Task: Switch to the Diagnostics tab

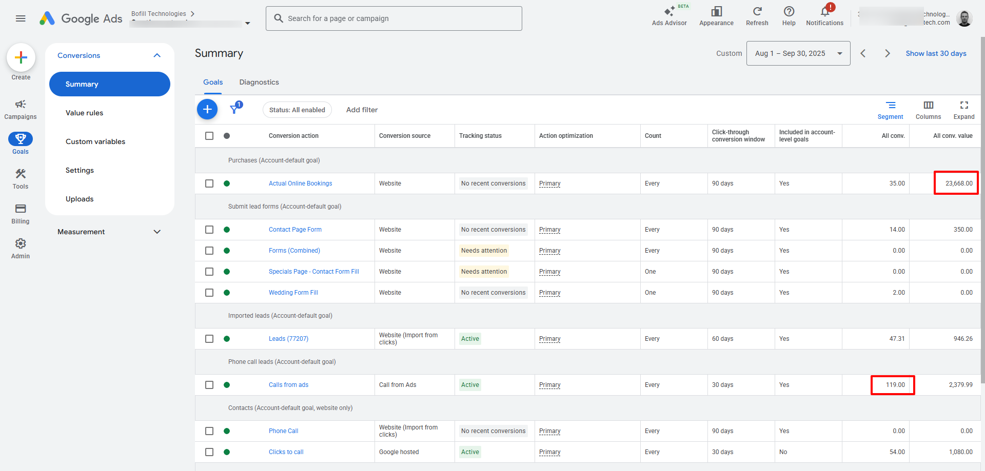Action: pos(259,82)
